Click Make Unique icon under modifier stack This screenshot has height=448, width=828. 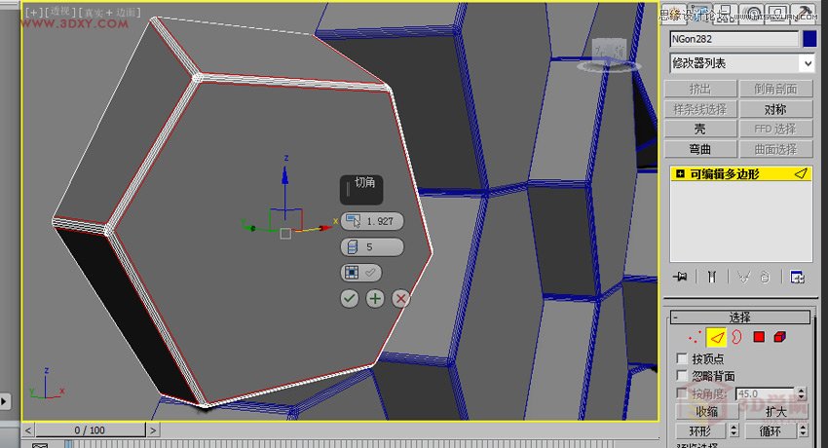tap(743, 277)
